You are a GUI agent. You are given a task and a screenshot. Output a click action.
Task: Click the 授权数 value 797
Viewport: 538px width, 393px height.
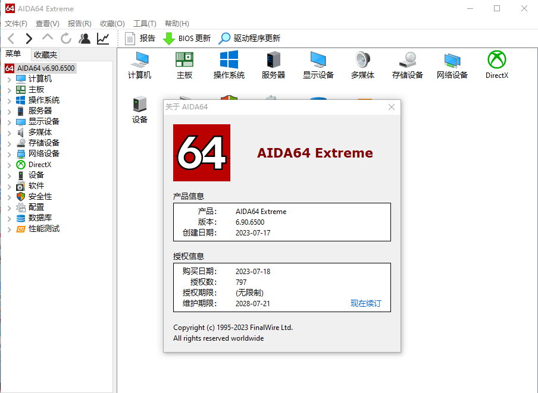tap(241, 282)
